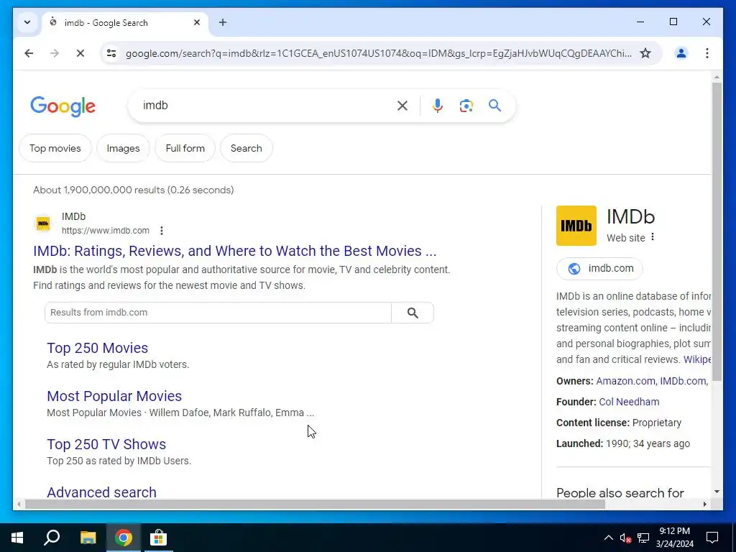Select the Search filter chip
This screenshot has width=736, height=552.
pos(246,148)
